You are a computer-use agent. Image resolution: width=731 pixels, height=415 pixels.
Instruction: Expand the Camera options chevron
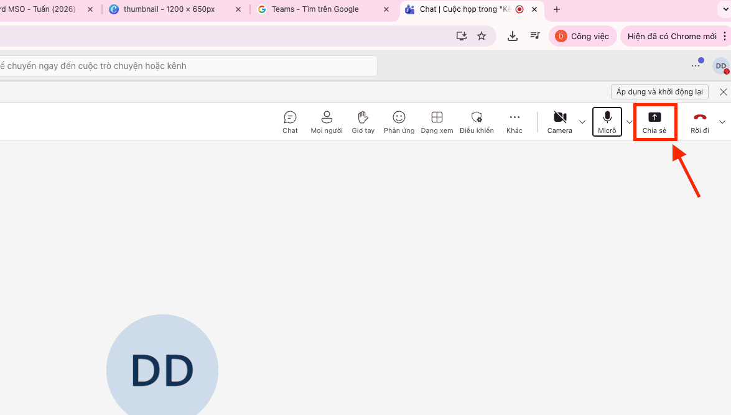[x=582, y=122]
